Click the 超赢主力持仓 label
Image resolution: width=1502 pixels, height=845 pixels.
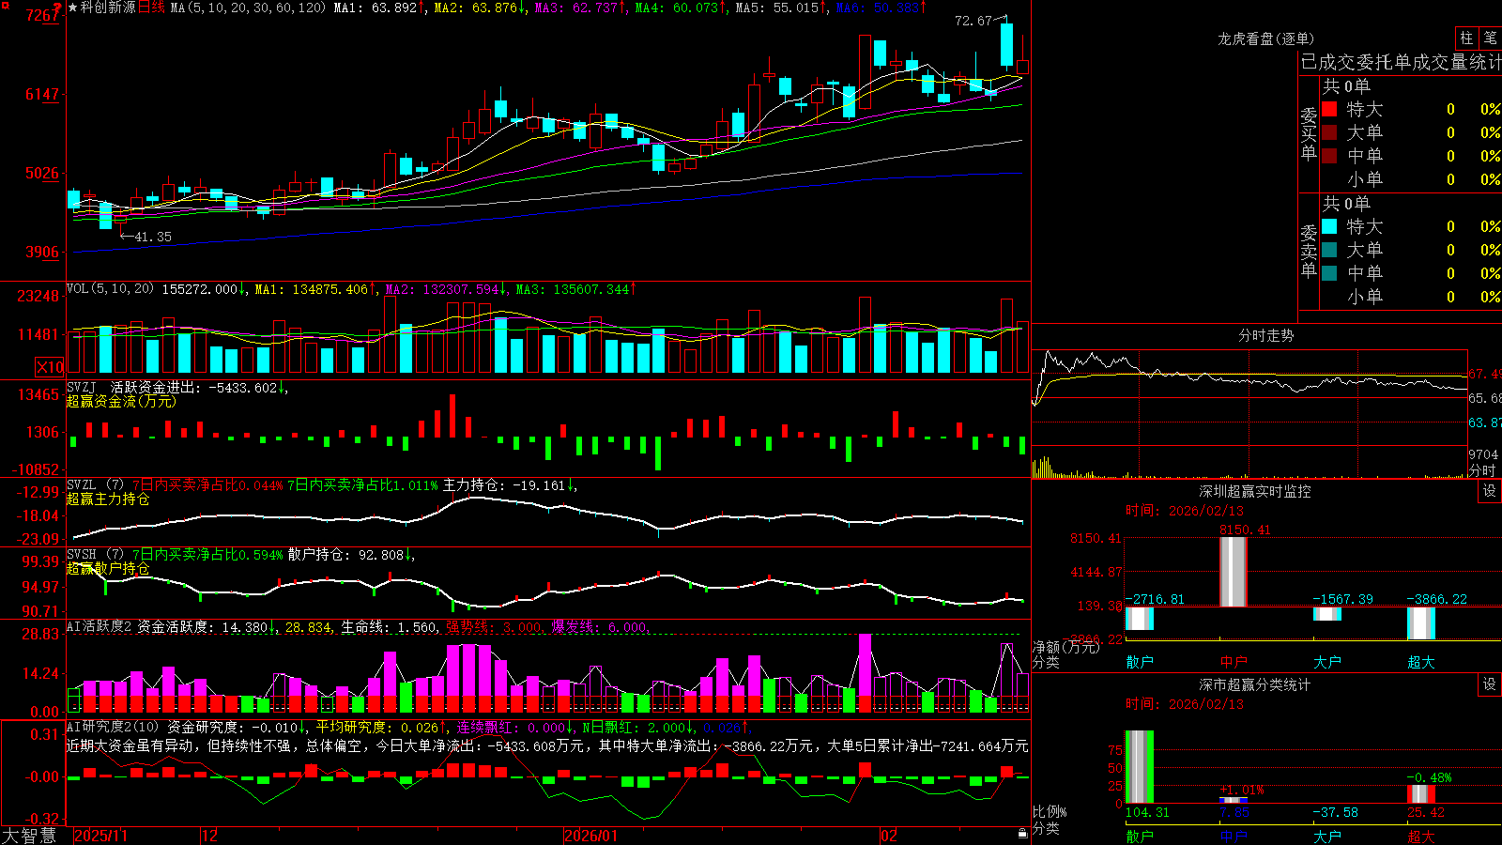coord(108,499)
